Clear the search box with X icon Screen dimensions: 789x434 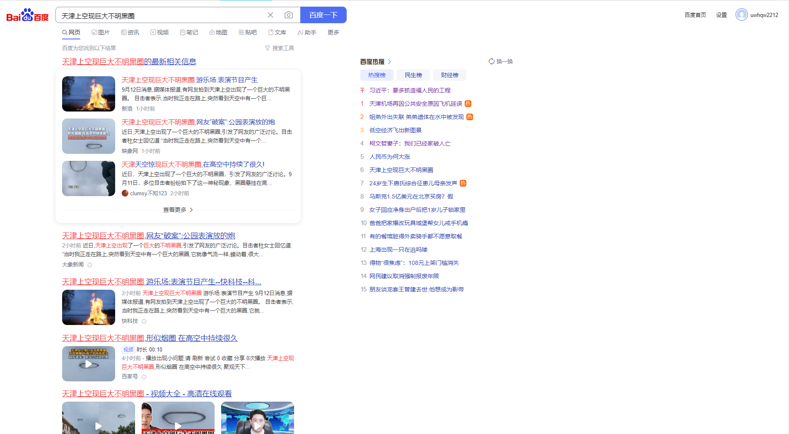[x=270, y=15]
